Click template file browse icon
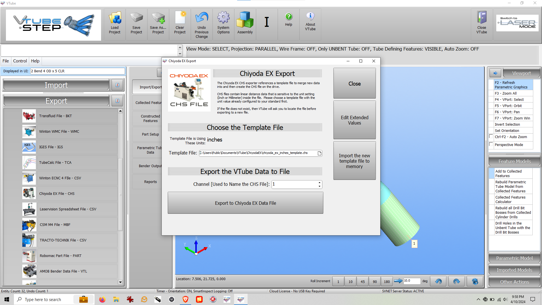Viewport: 542px width, 305px height. tap(320, 153)
